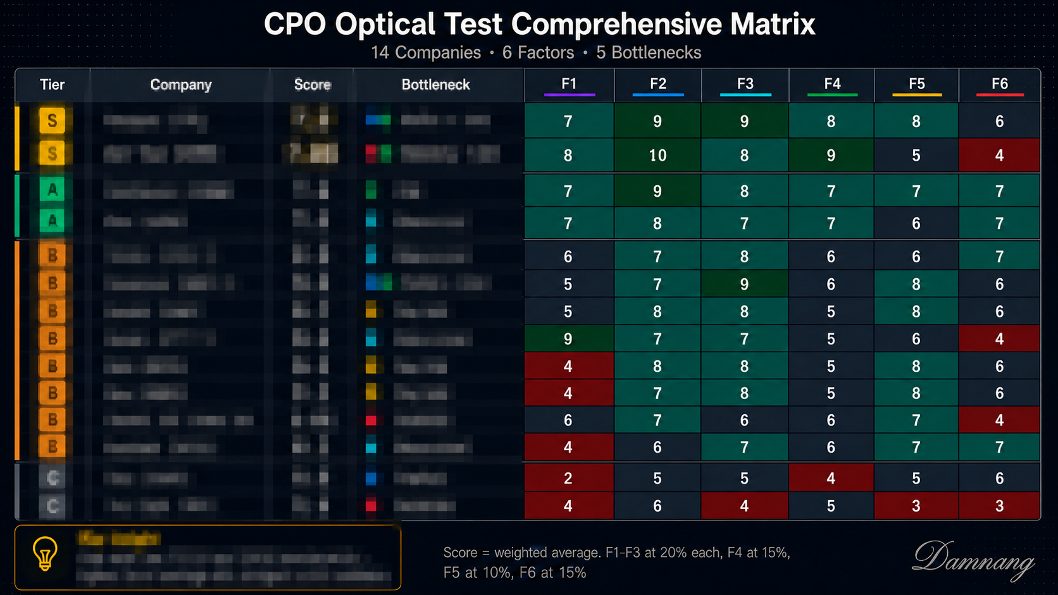Click the red bottleneck swatch in last row
Viewport: 1058px width, 595px height.
coord(371,506)
